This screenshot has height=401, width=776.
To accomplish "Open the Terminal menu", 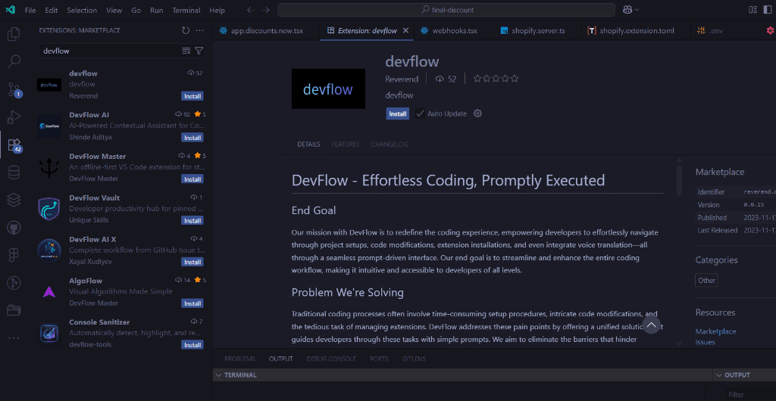I will pos(187,10).
